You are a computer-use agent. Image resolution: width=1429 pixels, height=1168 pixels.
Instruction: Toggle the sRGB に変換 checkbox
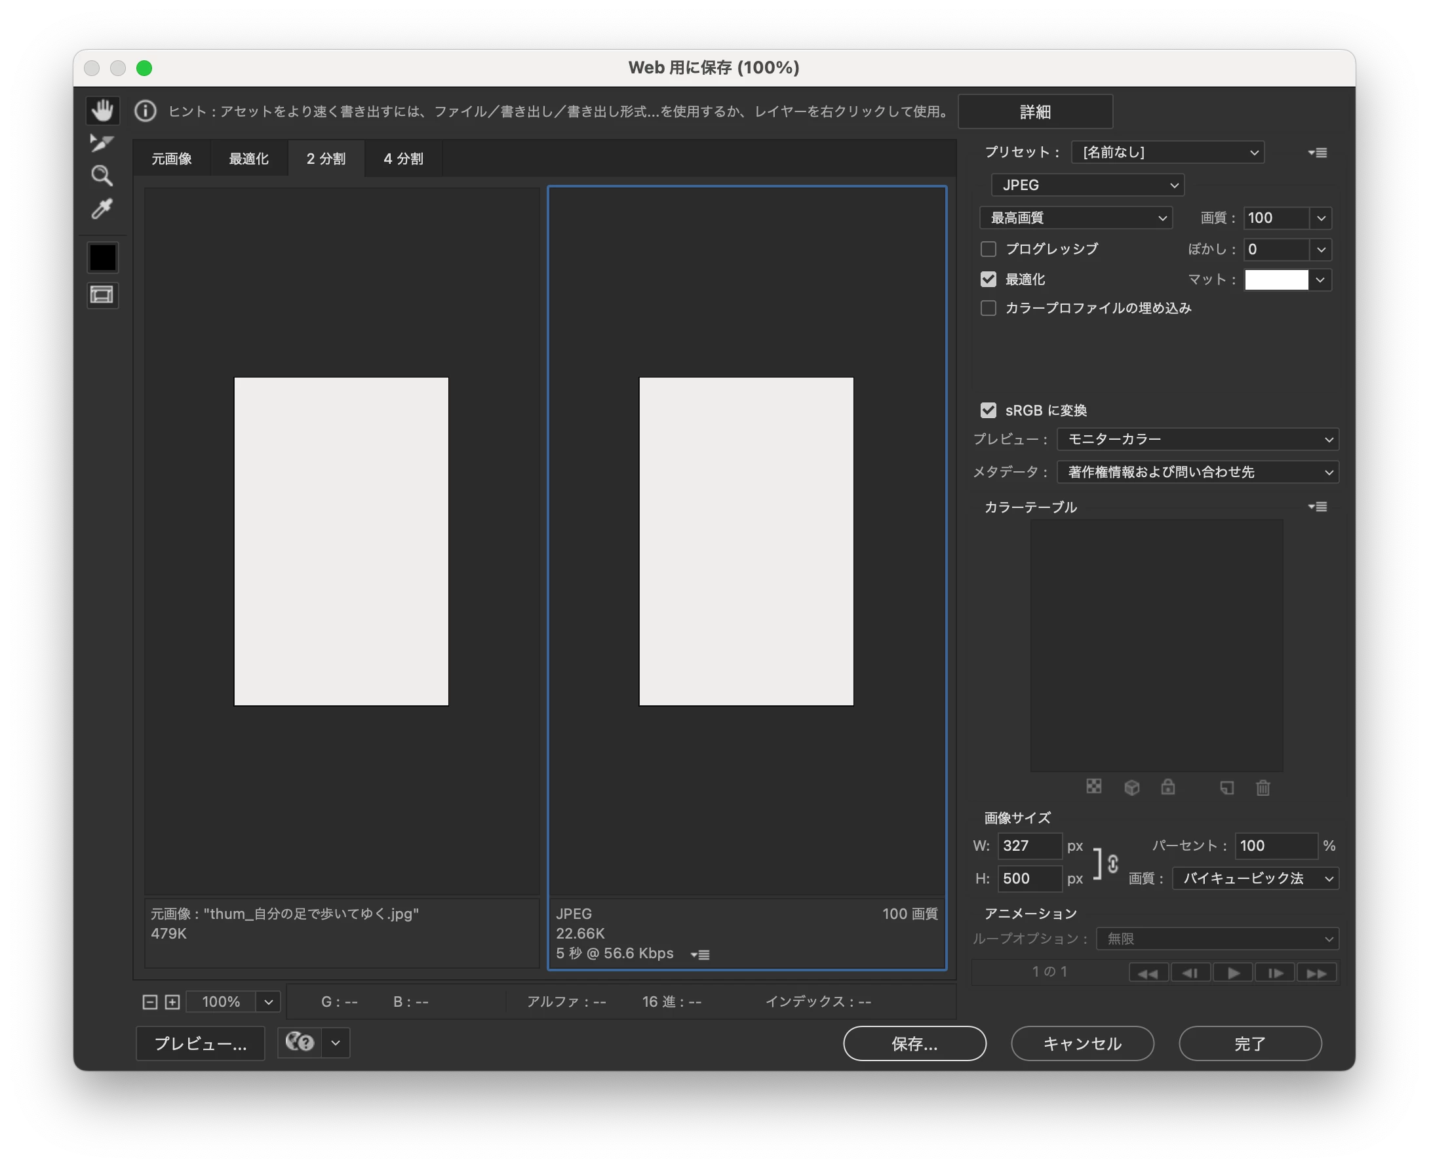click(x=989, y=410)
